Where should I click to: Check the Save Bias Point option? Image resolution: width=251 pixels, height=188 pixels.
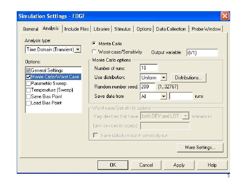pos(28,96)
